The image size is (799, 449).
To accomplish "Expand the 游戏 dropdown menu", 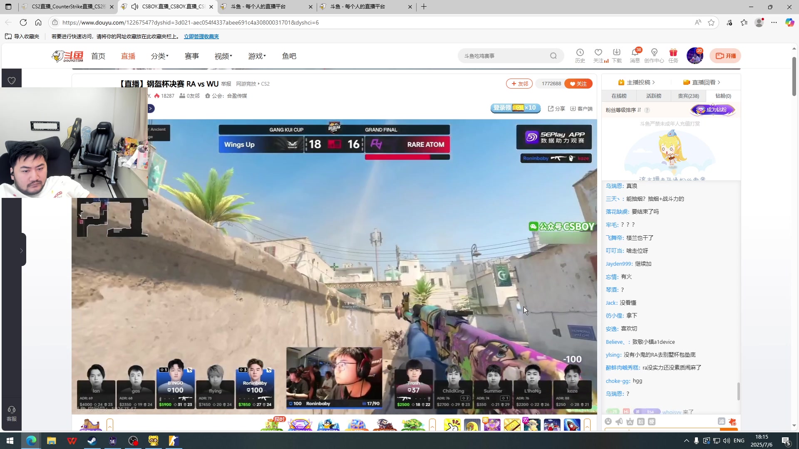I will (257, 56).
